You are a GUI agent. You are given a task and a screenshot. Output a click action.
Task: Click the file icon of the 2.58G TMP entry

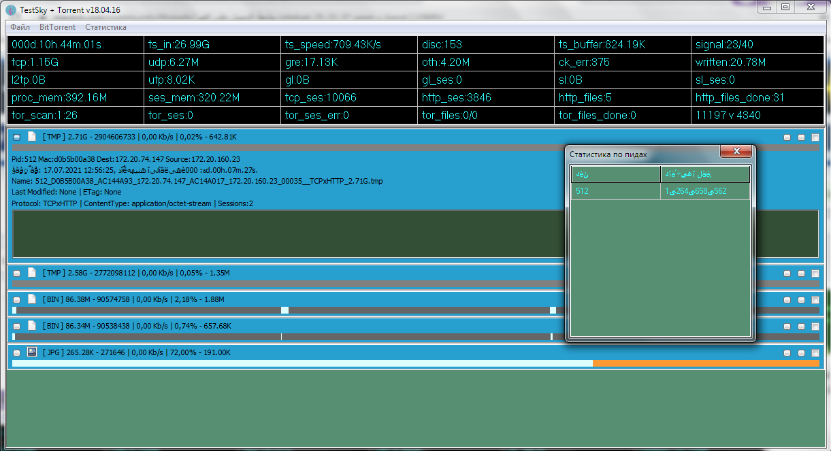(31, 273)
